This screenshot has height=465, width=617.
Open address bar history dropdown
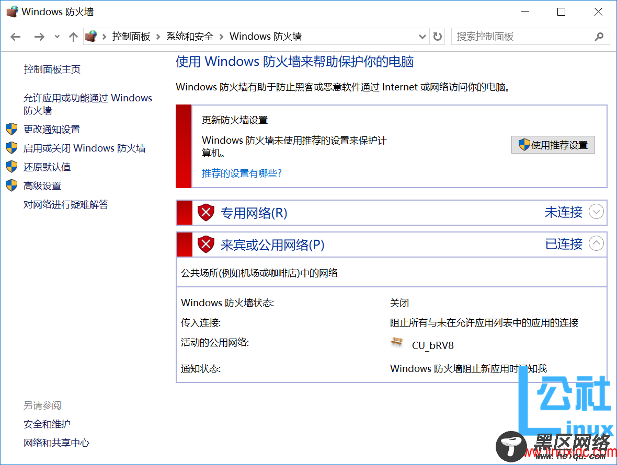(x=422, y=37)
